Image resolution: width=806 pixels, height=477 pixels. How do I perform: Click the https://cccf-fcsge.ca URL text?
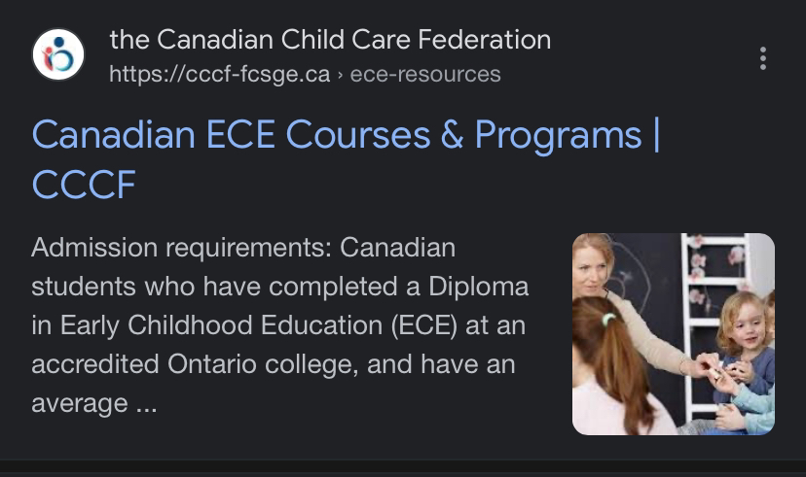[219, 75]
